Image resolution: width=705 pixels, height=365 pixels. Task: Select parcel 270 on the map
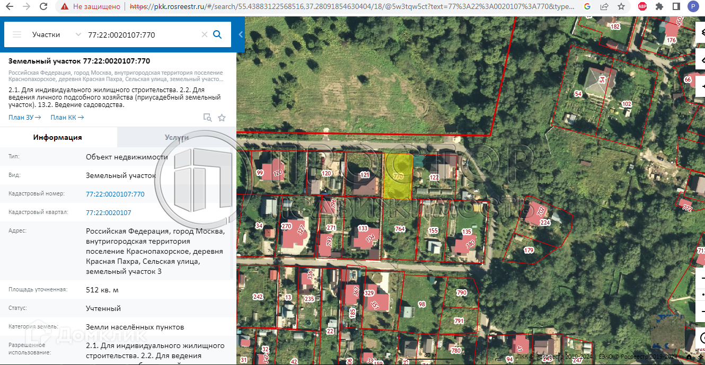pos(286,226)
